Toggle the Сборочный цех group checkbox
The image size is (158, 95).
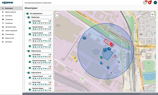(29, 51)
